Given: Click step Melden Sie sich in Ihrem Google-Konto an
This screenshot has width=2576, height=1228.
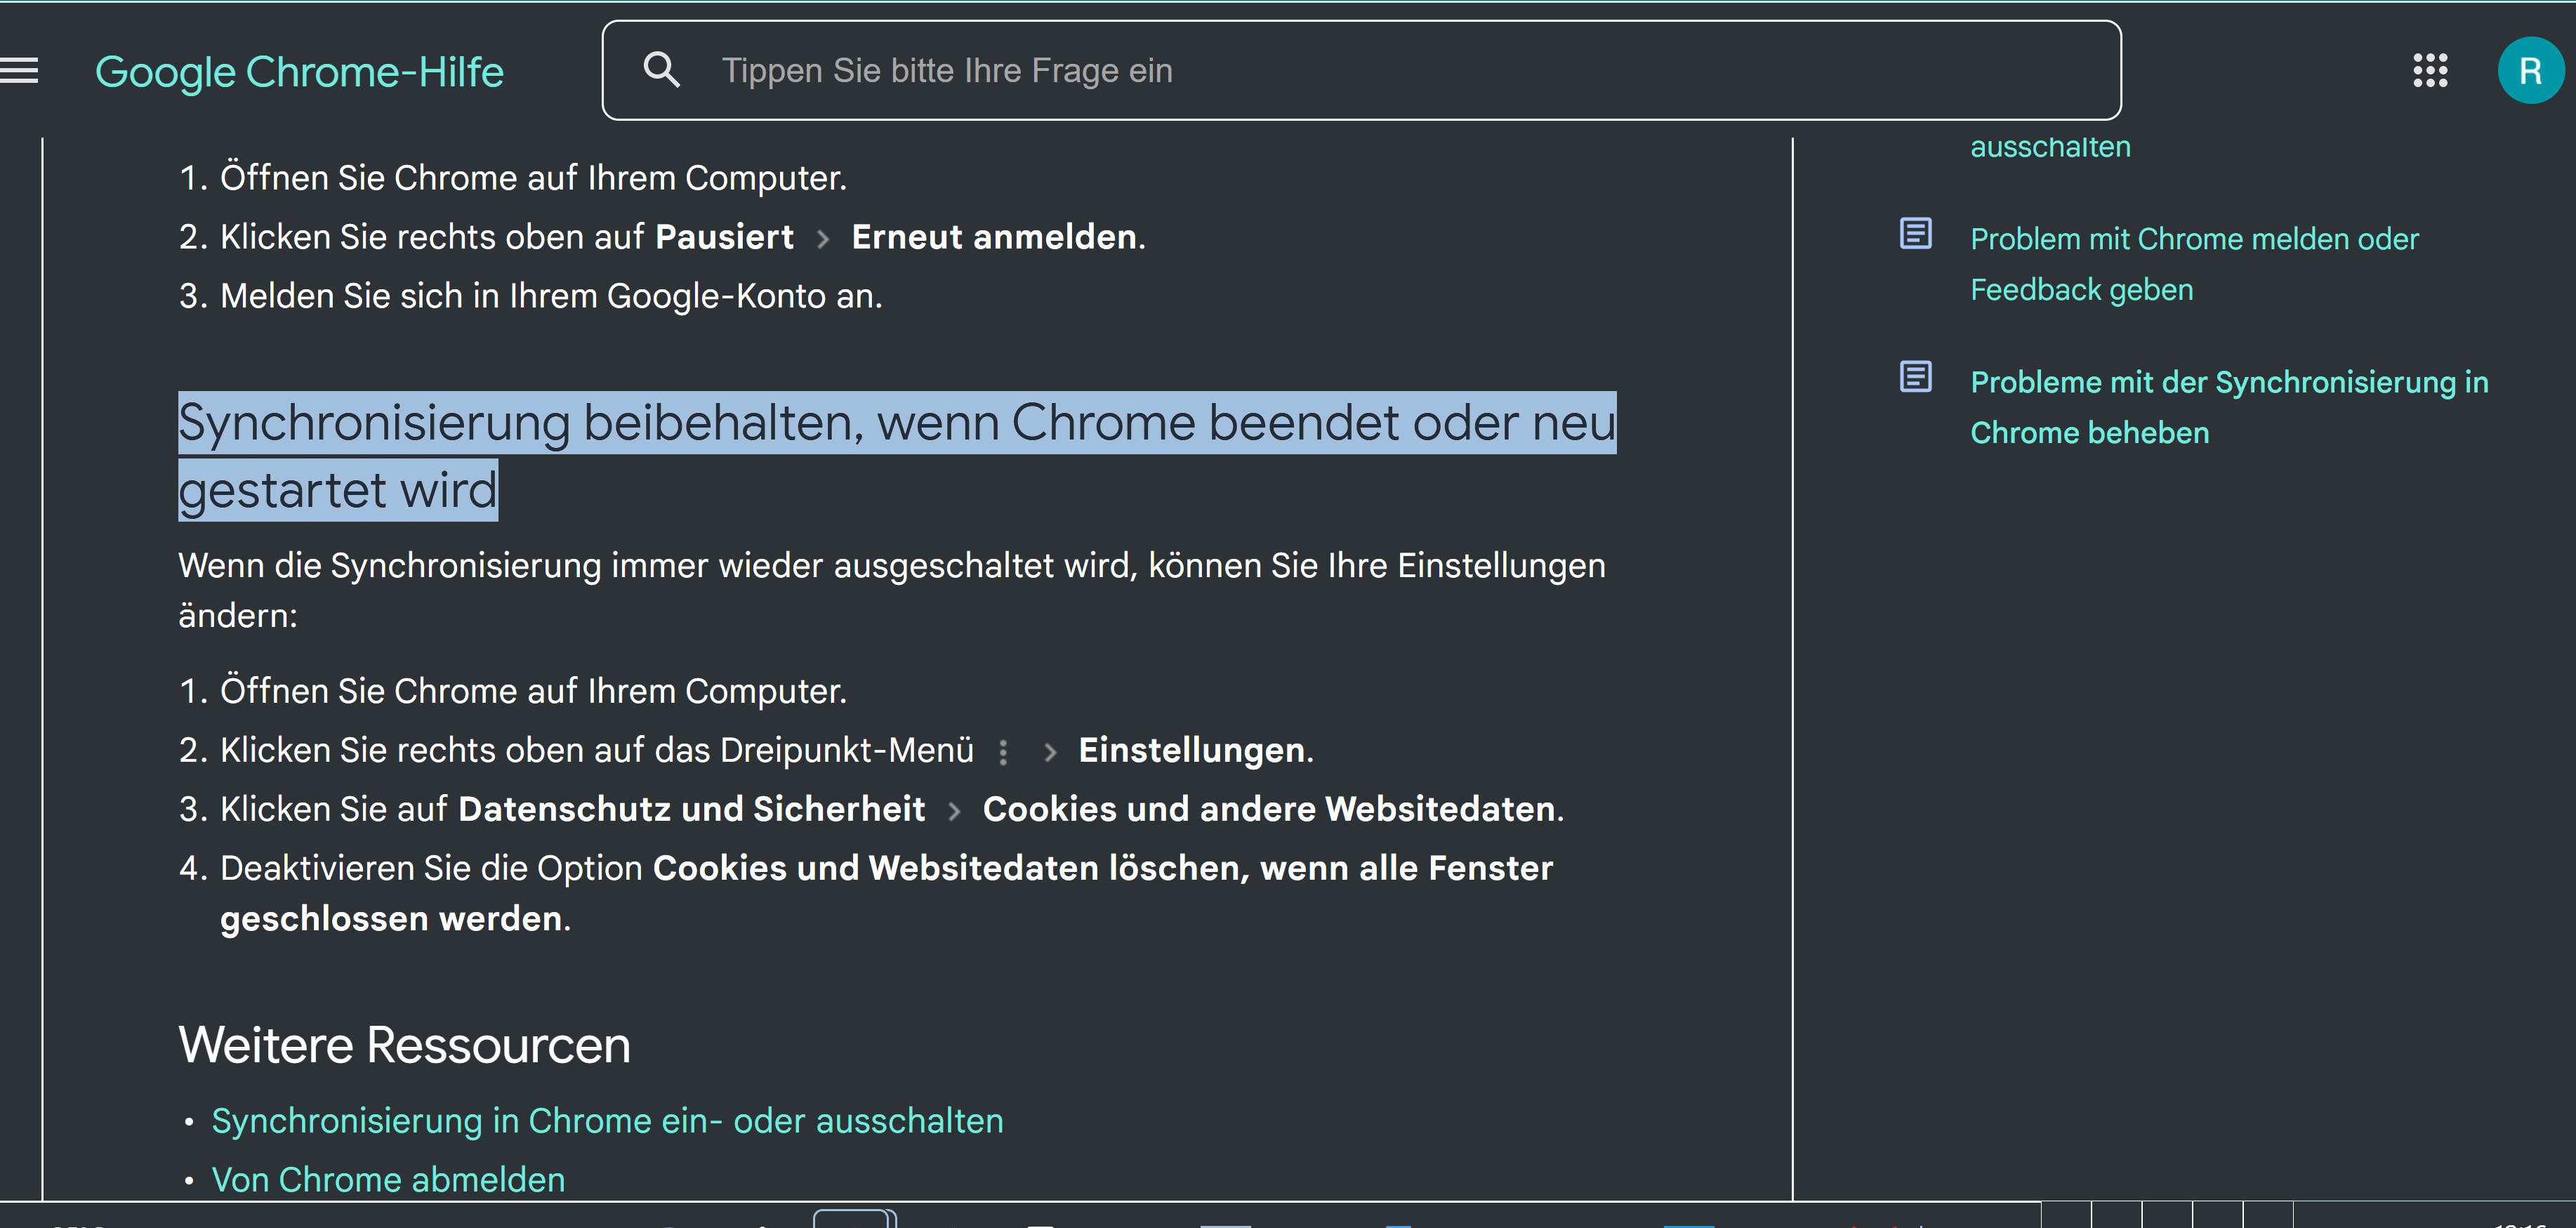Looking at the screenshot, I should coord(551,296).
